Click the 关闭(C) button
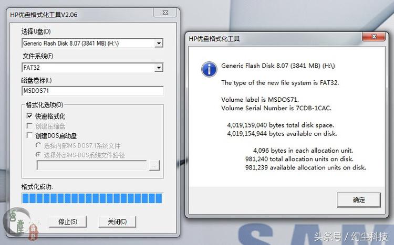This screenshot has height=245, width=394. point(117,222)
